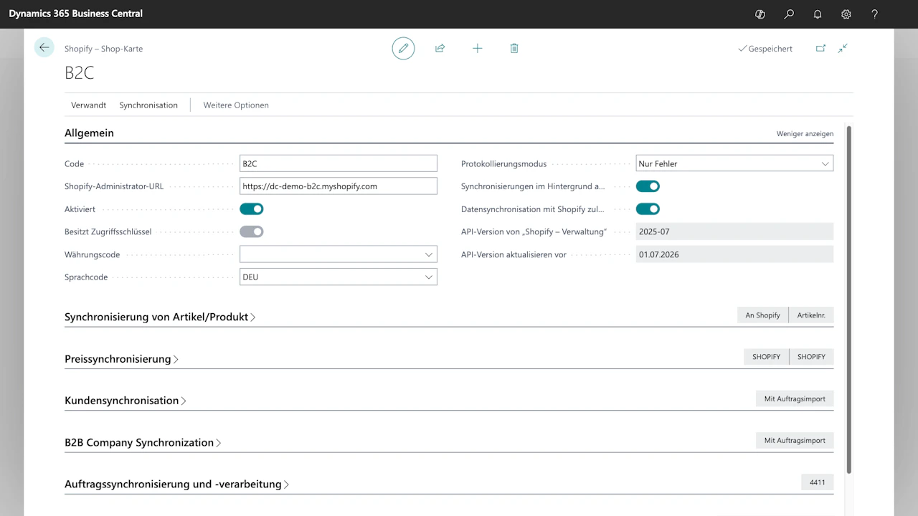Open Copilot icon in top bar
918x516 pixels.
tap(760, 14)
